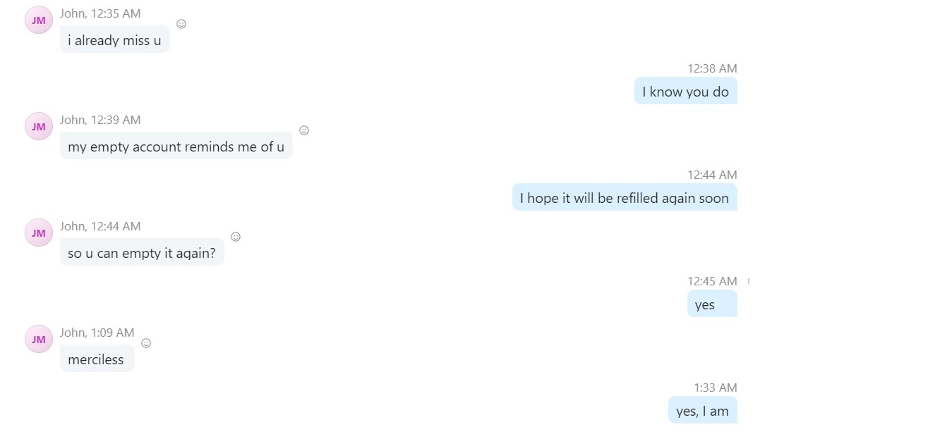Open emoji reaction for 'my empty account' message
The height and width of the screenshot is (446, 935).
pyautogui.click(x=304, y=130)
